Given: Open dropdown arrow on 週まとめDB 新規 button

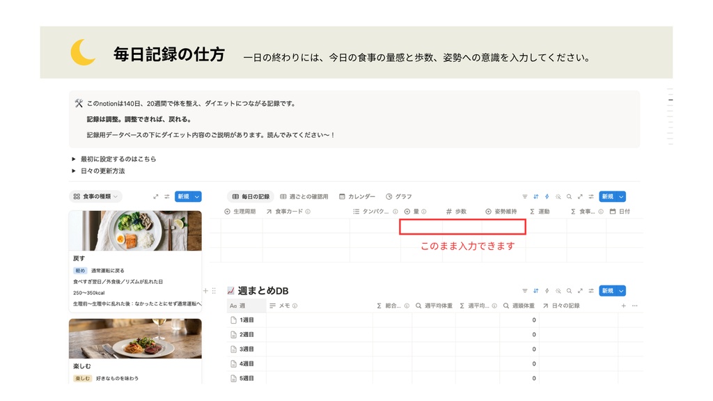Looking at the screenshot, I should point(621,290).
